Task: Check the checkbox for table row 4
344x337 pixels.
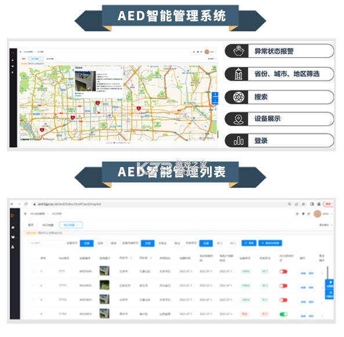Action: coord(34,314)
